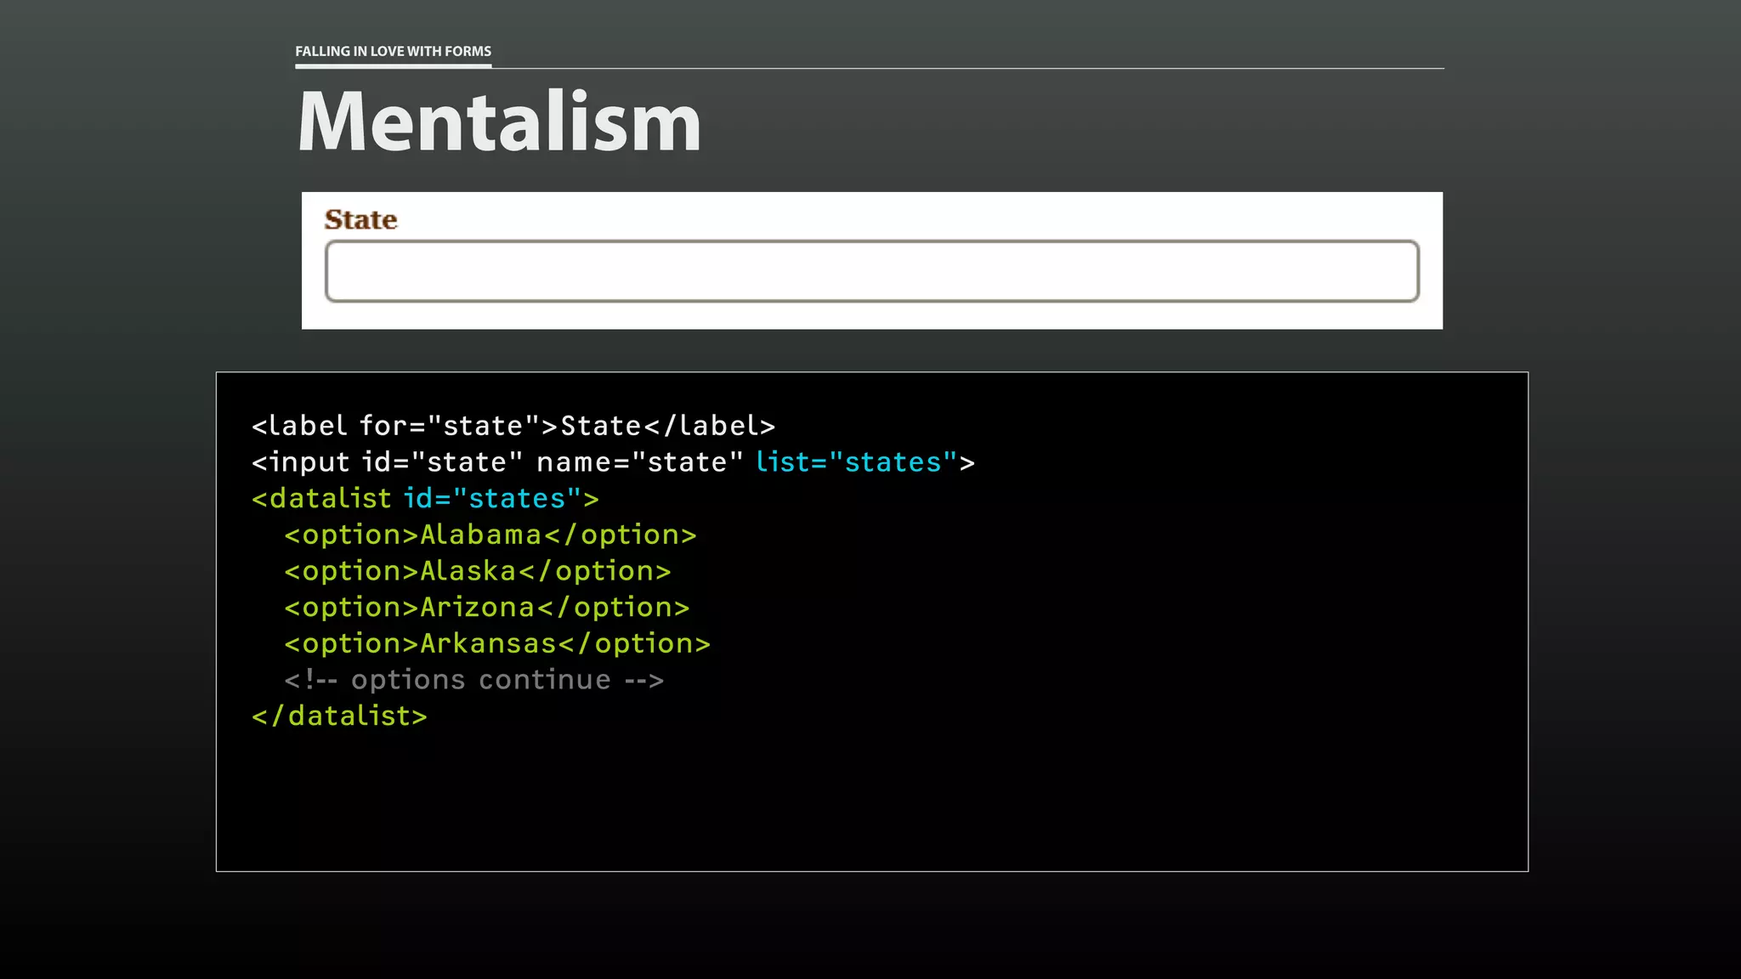The height and width of the screenshot is (979, 1741).
Task: Click the Alaska option line
Action: point(478,571)
